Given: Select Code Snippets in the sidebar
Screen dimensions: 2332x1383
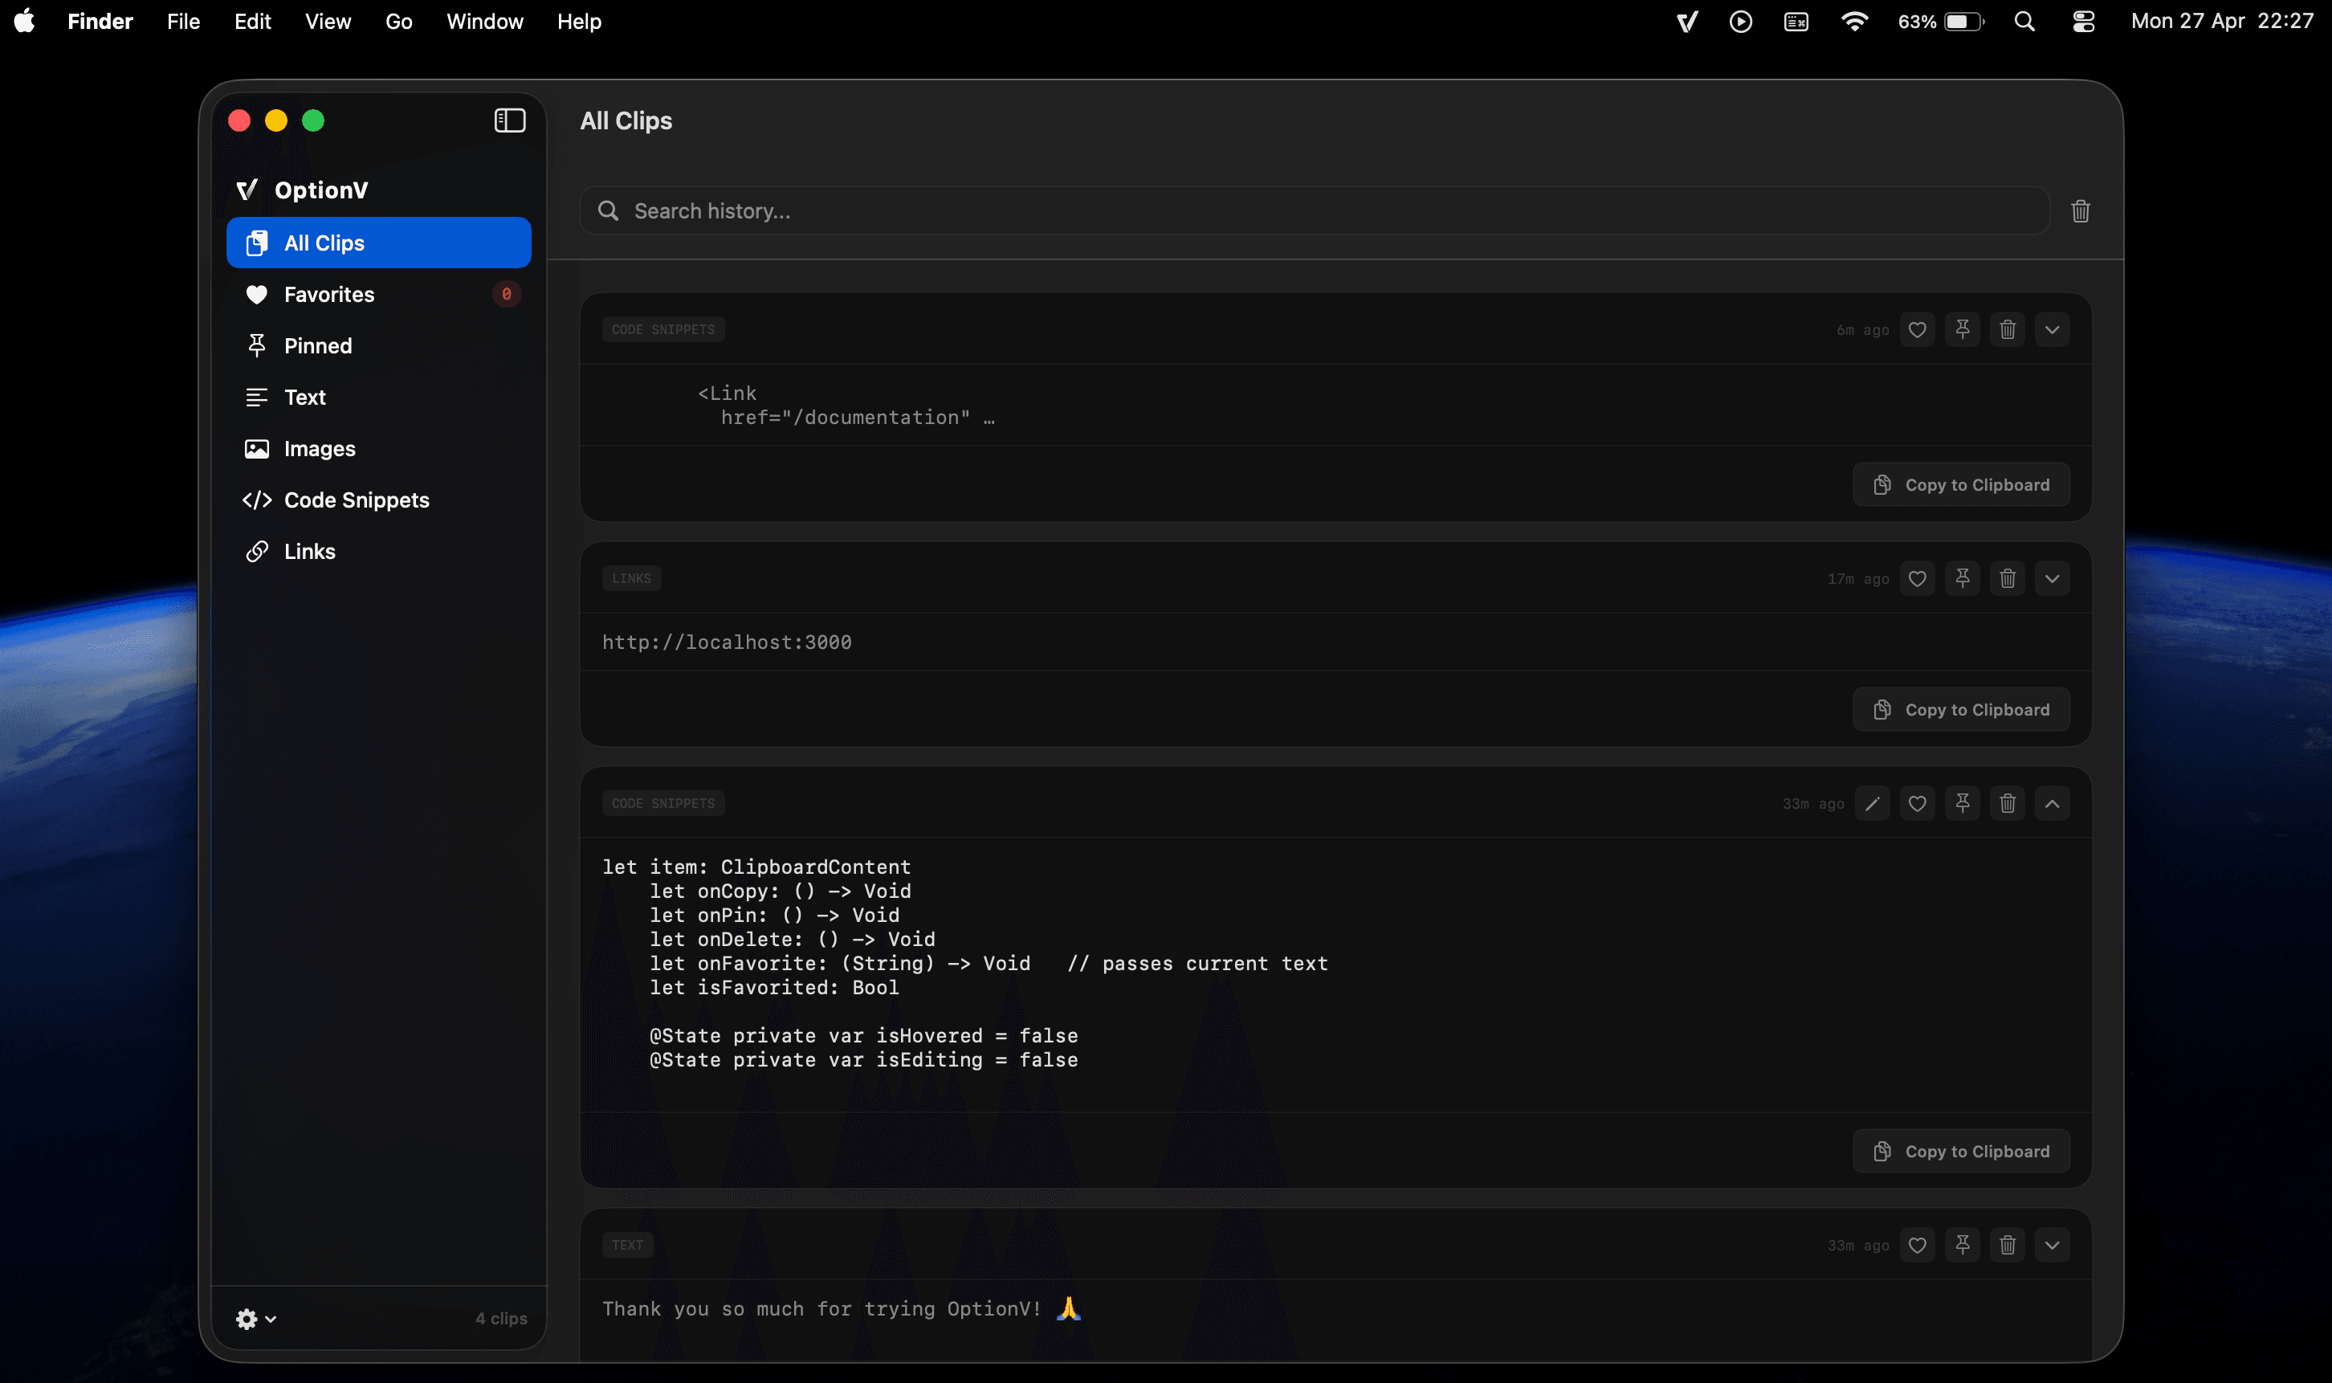Looking at the screenshot, I should (356, 500).
